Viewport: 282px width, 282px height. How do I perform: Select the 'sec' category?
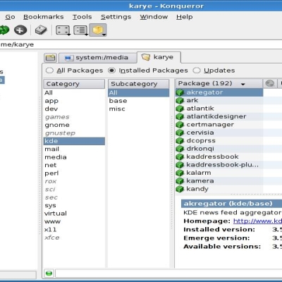[x=74, y=197]
